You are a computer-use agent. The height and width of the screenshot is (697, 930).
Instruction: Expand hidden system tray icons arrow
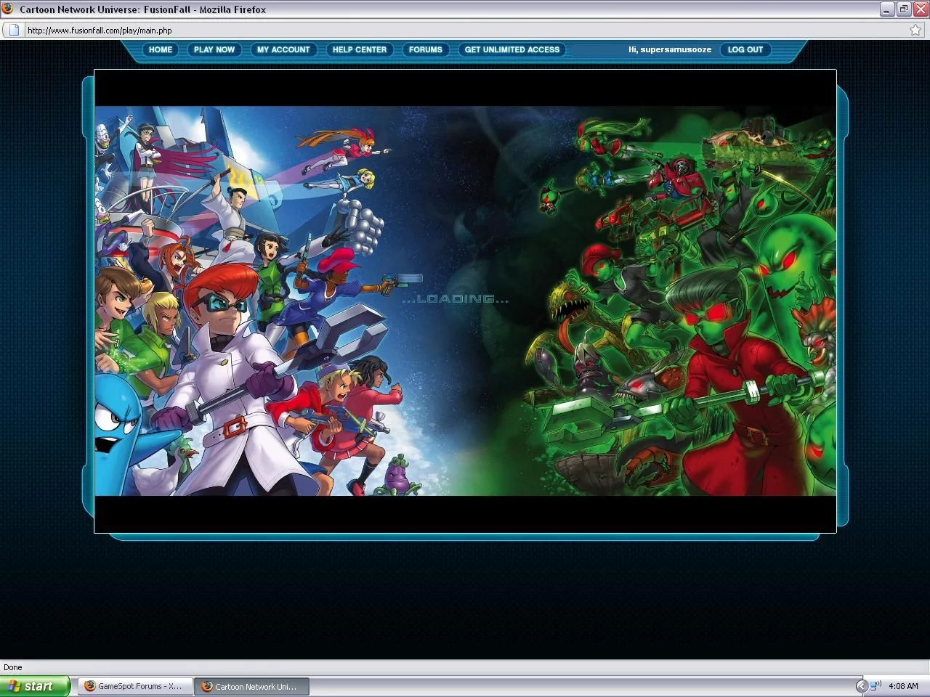tap(862, 686)
